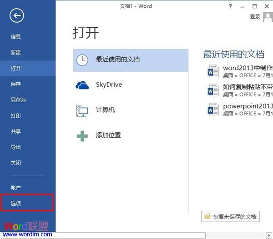Click the green plus add-place icon
This screenshot has width=273, height=239.
pos(82,136)
